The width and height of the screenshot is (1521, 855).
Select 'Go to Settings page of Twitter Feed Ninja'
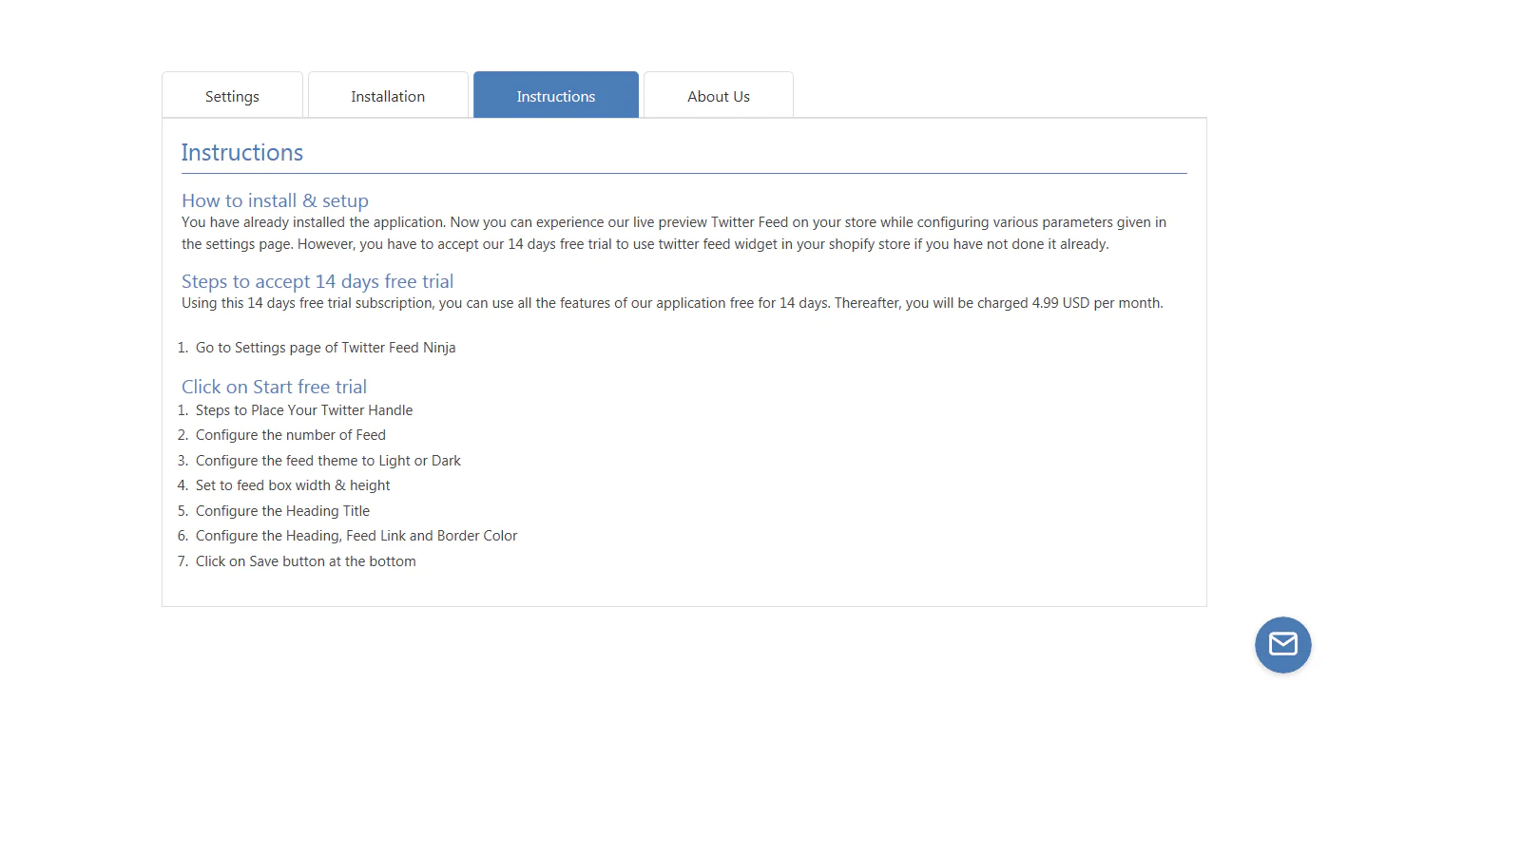(325, 348)
